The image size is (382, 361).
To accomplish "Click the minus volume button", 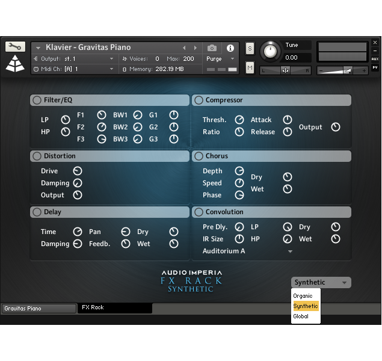I will click(321, 71).
